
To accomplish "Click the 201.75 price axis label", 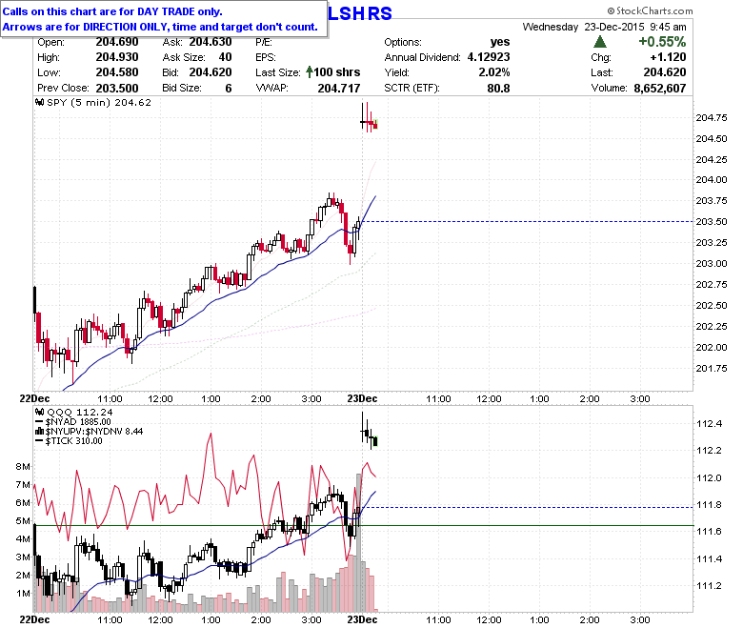I will [712, 368].
